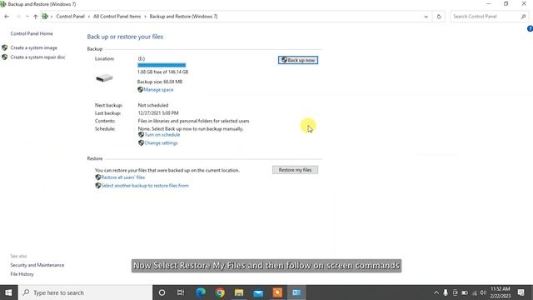Image resolution: width=533 pixels, height=300 pixels.
Task: Go to Control Panel Home
Action: coord(32,33)
